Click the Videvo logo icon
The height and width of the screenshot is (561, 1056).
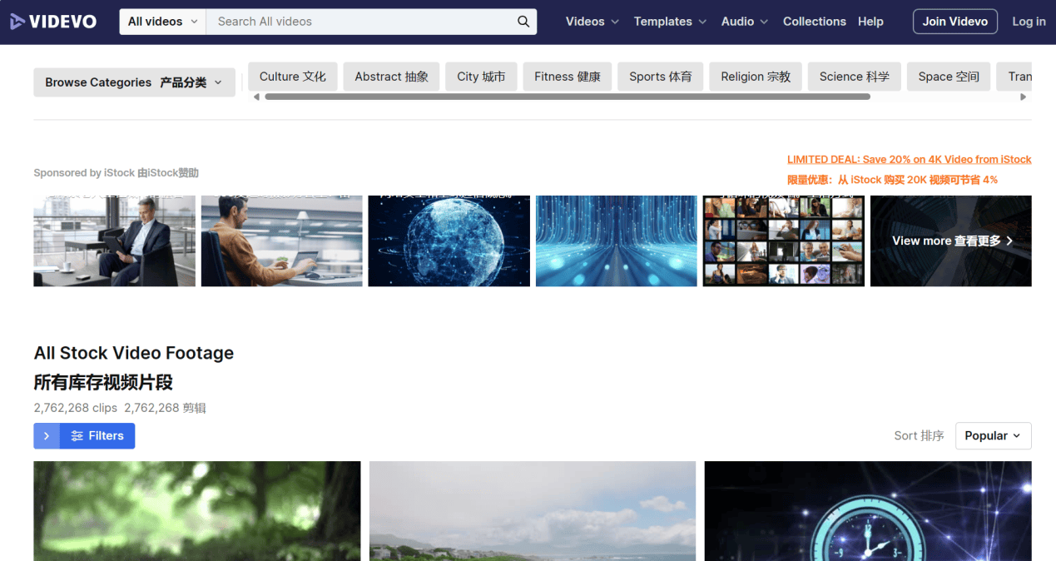coord(17,22)
